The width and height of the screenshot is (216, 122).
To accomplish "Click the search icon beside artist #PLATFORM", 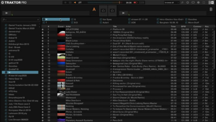I will coord(111,29).
